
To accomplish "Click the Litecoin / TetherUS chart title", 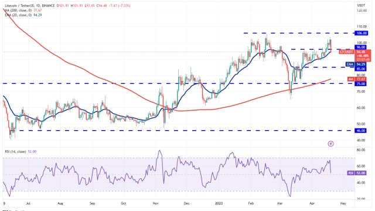I will (x=30, y=5).
